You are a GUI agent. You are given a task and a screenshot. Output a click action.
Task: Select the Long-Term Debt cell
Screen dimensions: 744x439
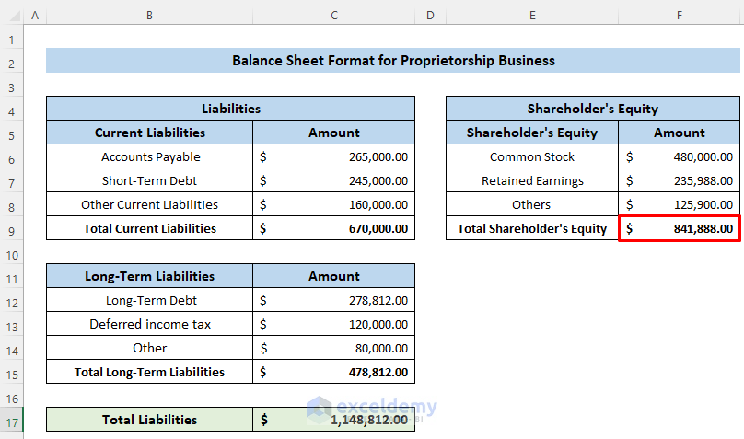149,300
